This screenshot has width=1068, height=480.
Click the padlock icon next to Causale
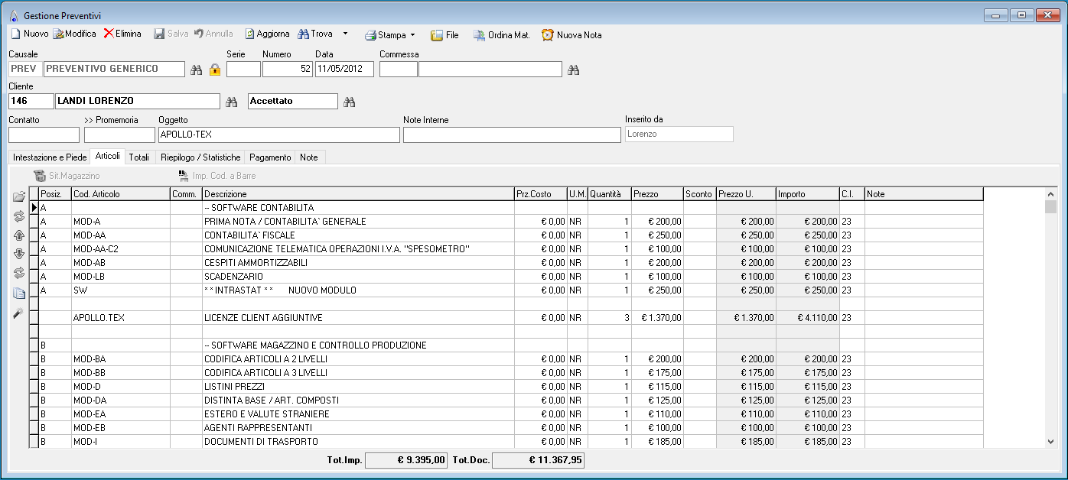coord(215,70)
